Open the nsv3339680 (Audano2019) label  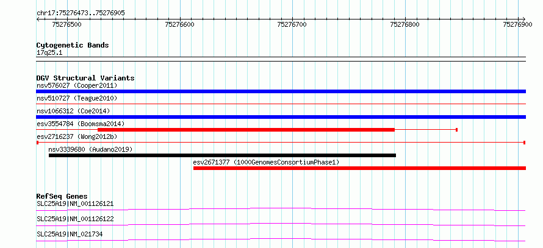90,149
